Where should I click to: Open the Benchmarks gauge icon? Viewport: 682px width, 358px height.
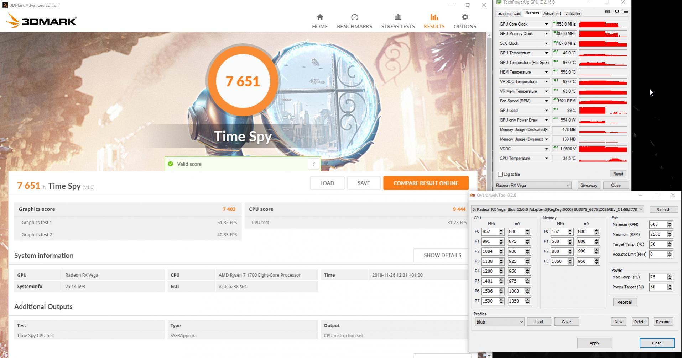click(354, 17)
